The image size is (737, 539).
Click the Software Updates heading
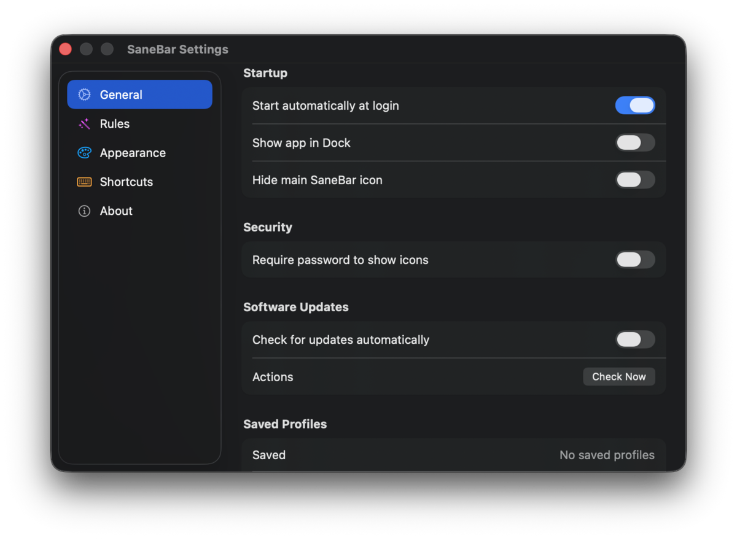(x=296, y=307)
